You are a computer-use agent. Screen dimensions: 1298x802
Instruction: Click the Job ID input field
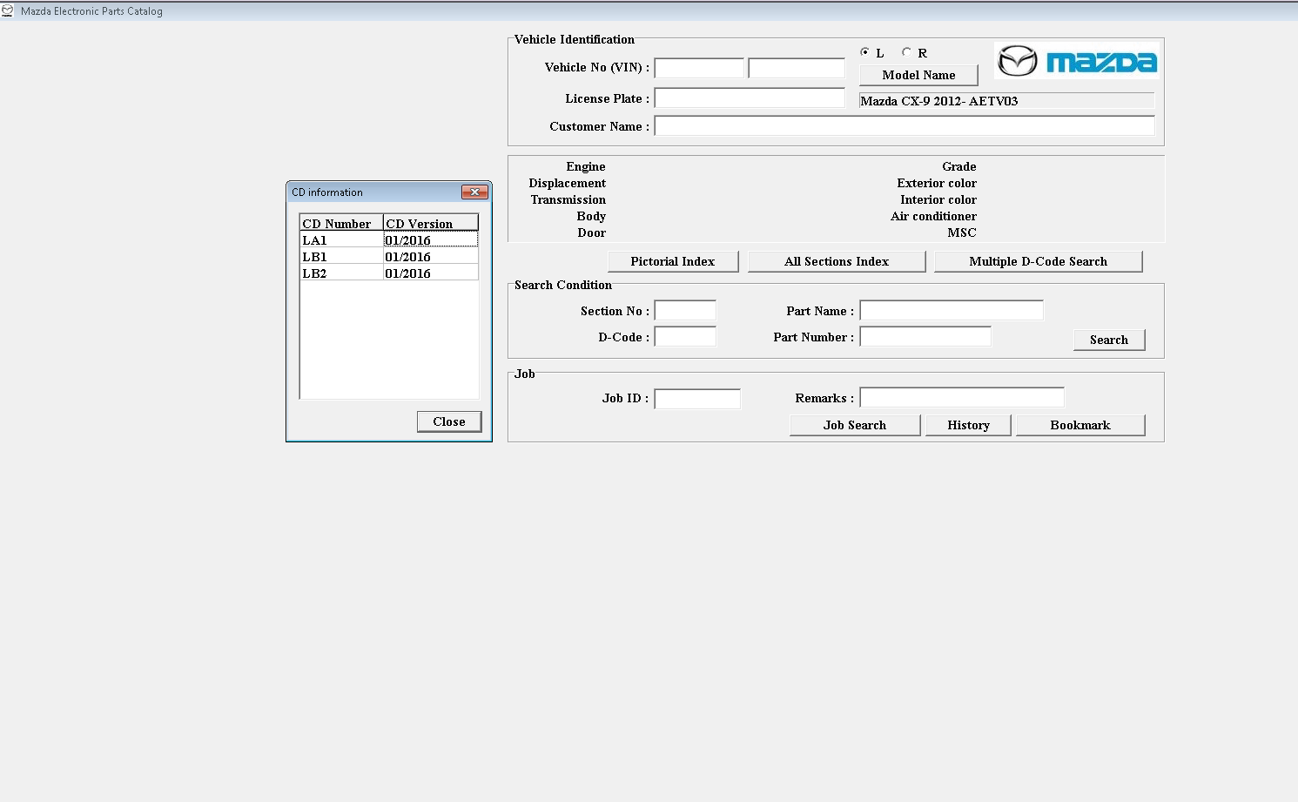[697, 399]
